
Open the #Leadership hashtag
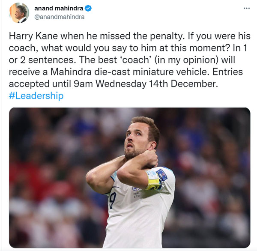(36, 96)
